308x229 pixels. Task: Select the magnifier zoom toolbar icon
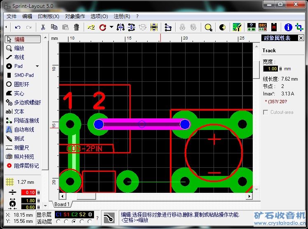pos(209,27)
